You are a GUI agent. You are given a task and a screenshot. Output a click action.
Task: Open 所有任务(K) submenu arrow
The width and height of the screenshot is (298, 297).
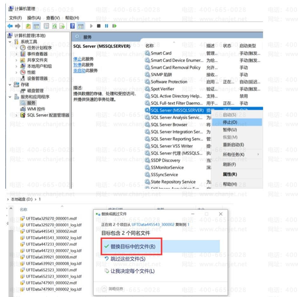click(x=258, y=154)
